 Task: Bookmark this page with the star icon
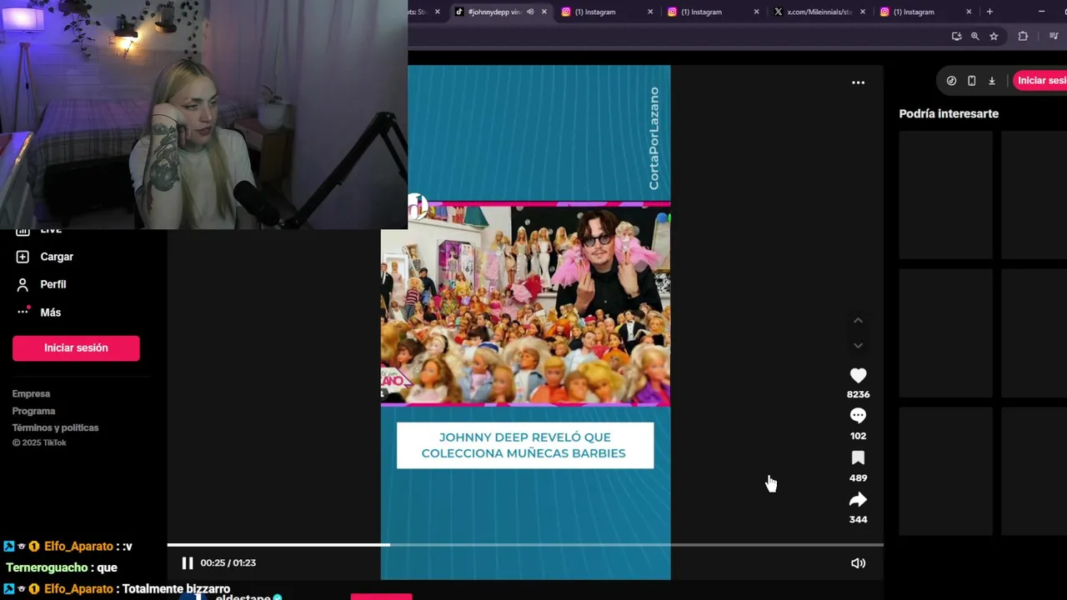pyautogui.click(x=994, y=36)
